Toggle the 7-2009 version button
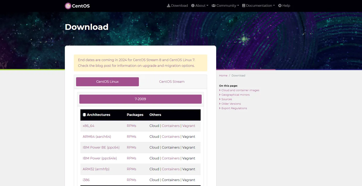This screenshot has width=362, height=186. (140, 99)
